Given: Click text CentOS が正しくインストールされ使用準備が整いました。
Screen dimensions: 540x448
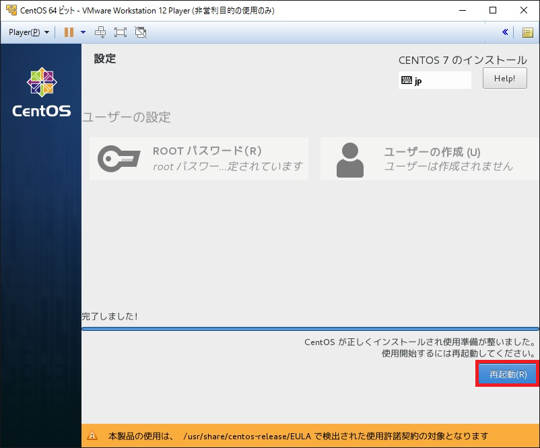Looking at the screenshot, I should [420, 342].
